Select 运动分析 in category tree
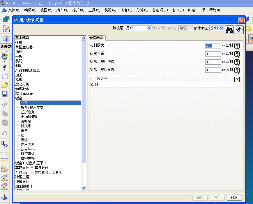253x204 pixels. click(22, 84)
